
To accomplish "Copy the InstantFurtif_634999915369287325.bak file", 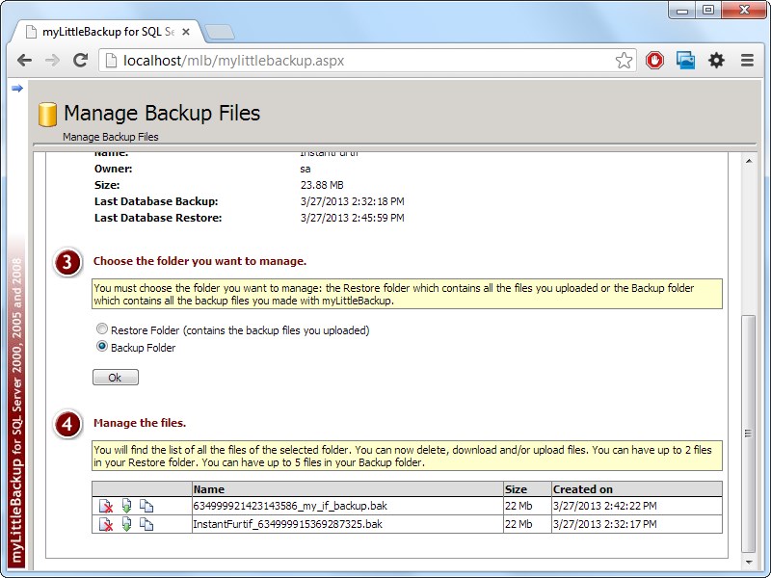I will point(146,524).
